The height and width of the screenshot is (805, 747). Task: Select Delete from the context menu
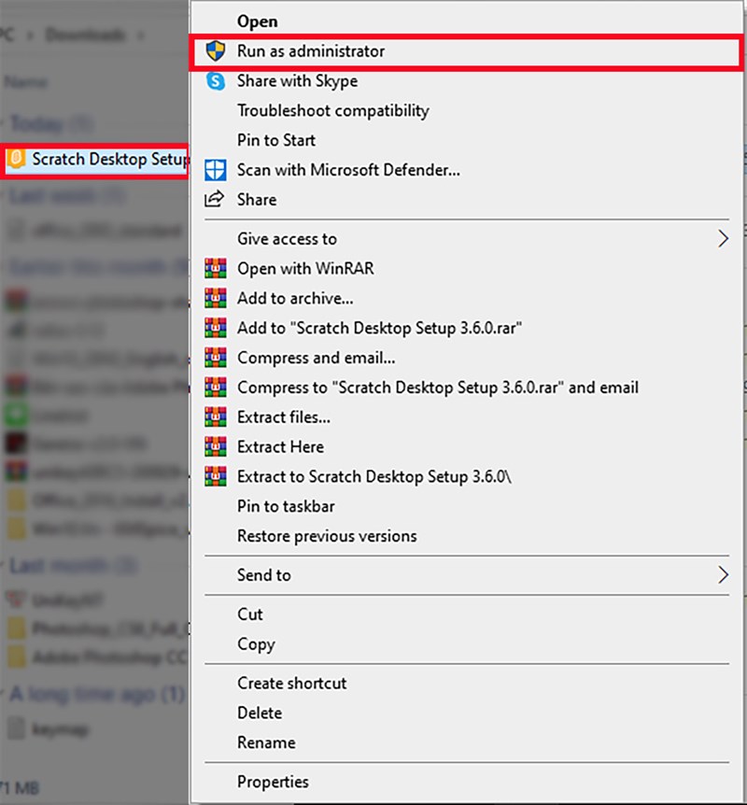(466, 713)
